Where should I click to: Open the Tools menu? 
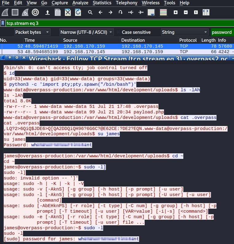170,3
